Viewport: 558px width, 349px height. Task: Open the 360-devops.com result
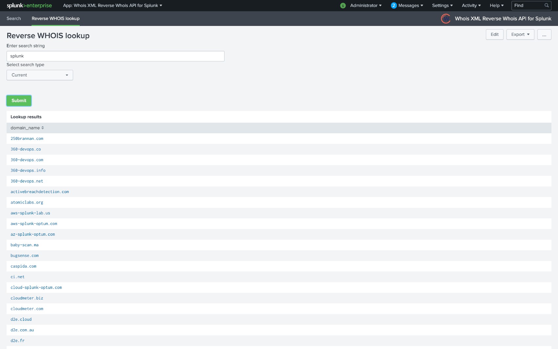click(x=27, y=160)
